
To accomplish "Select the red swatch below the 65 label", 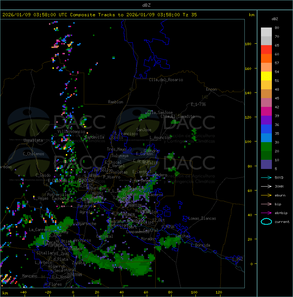I will (266, 50).
